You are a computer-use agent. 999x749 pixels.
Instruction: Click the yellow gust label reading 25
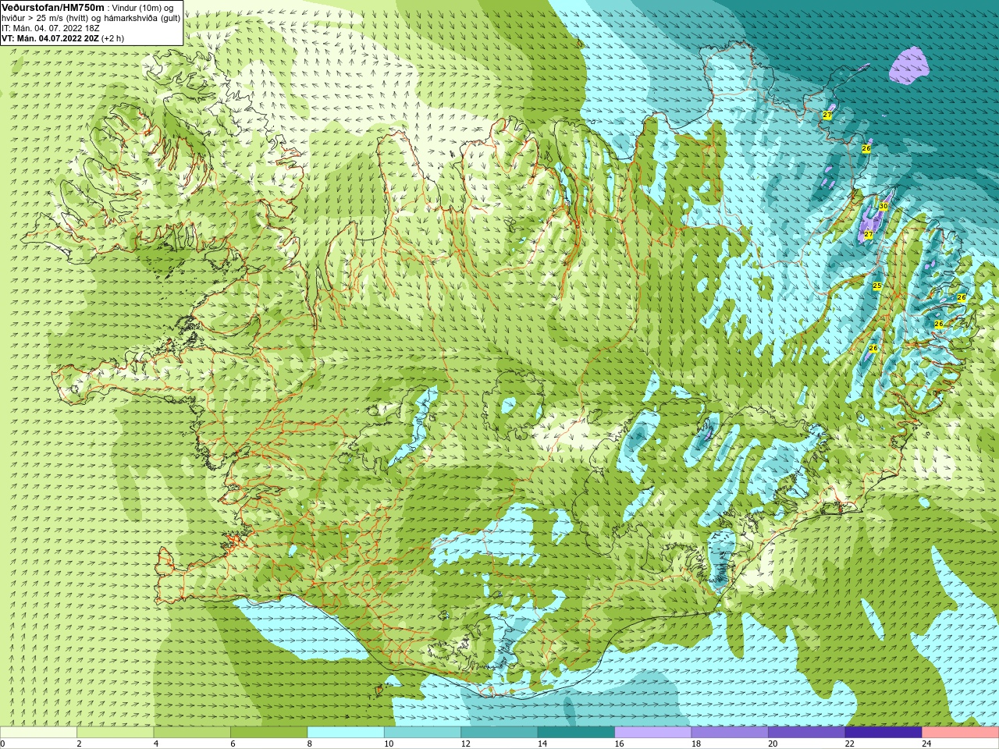[x=877, y=286]
